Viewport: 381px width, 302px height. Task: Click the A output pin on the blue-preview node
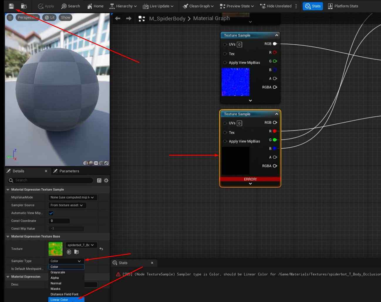pyautogui.click(x=275, y=79)
